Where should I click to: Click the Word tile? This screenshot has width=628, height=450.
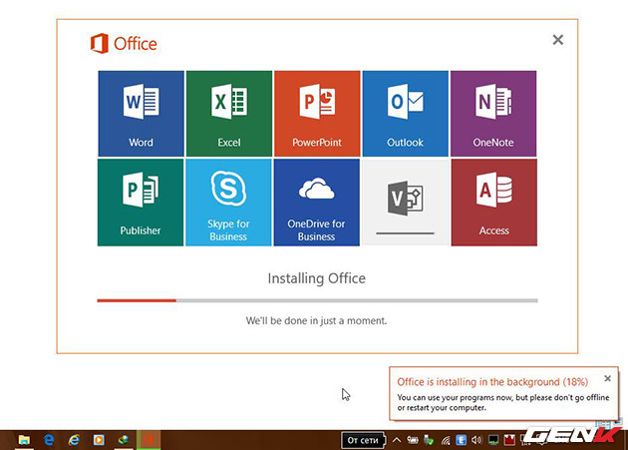(141, 114)
